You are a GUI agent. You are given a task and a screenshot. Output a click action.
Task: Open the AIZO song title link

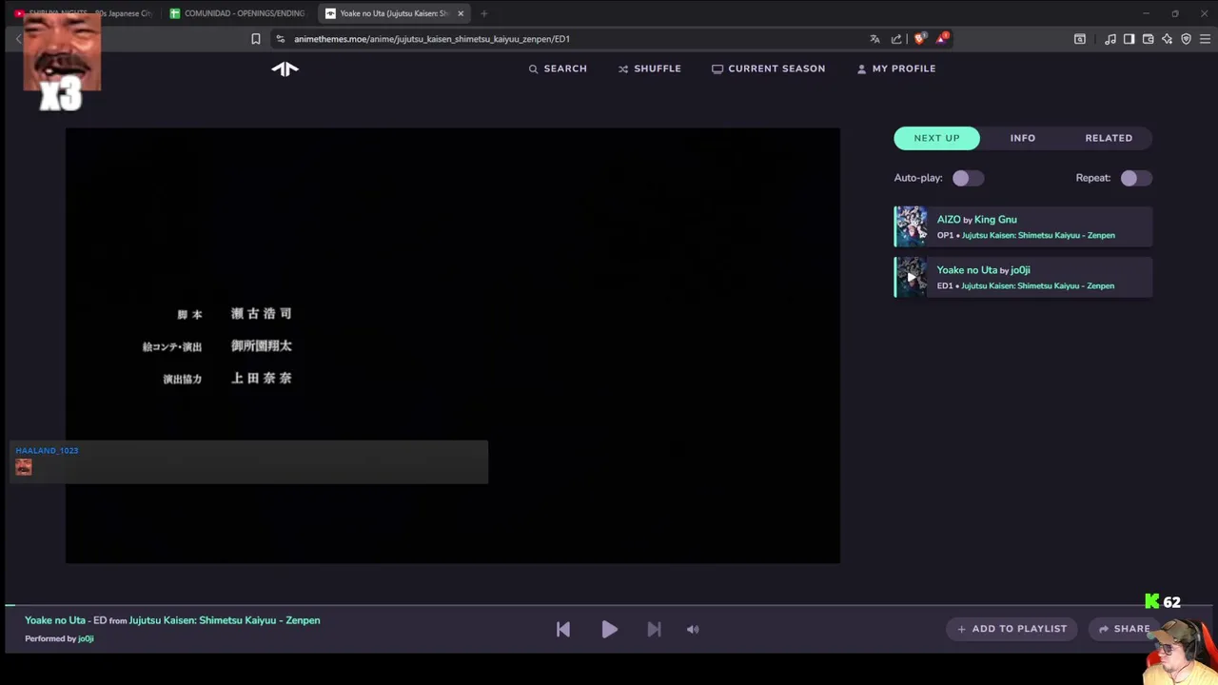pyautogui.click(x=949, y=220)
